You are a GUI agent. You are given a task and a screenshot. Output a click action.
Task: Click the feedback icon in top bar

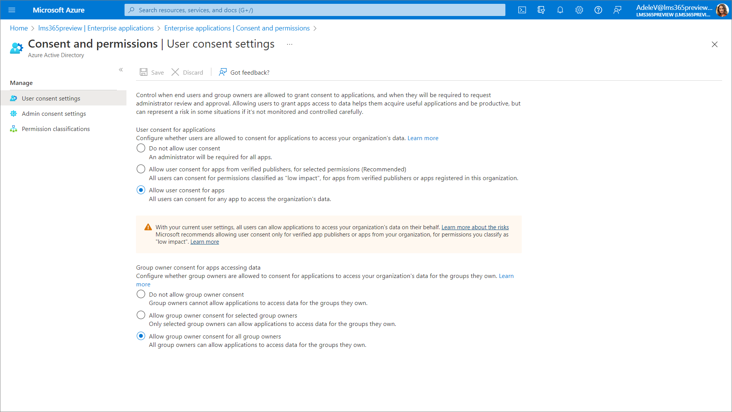coord(617,10)
